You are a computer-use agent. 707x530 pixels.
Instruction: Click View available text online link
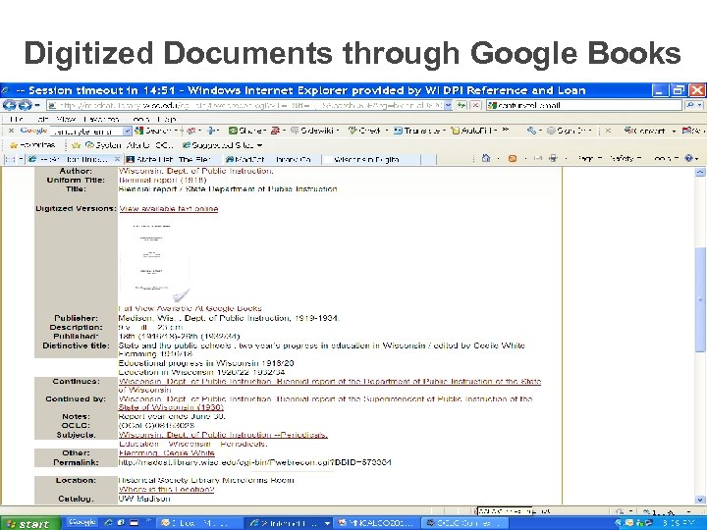pos(169,208)
